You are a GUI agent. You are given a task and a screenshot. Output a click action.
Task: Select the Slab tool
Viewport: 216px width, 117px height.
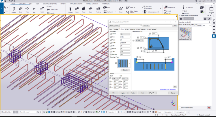point(90,10)
